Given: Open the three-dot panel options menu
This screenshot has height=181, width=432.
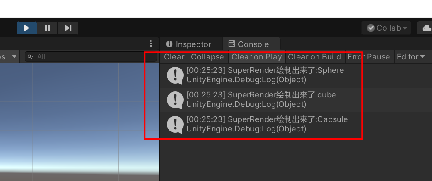Looking at the screenshot, I should pyautogui.click(x=151, y=43).
